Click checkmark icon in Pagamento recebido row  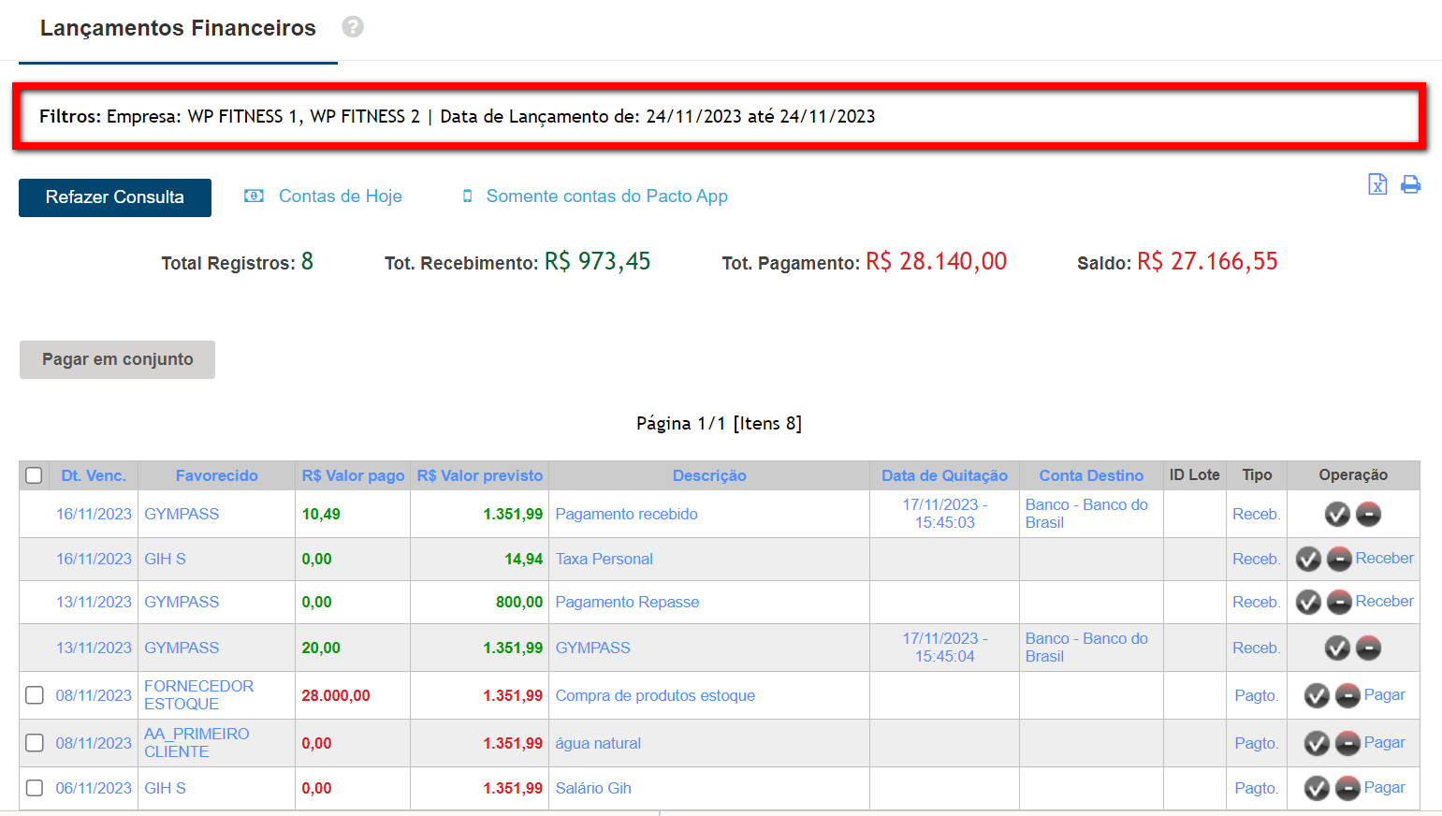tap(1337, 514)
